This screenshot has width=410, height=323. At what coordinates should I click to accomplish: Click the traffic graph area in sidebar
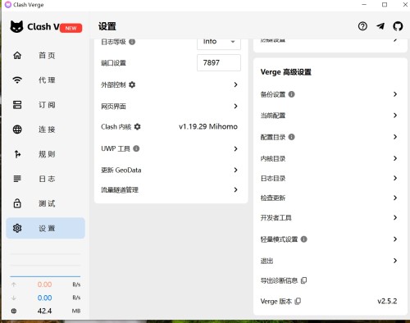(x=45, y=265)
